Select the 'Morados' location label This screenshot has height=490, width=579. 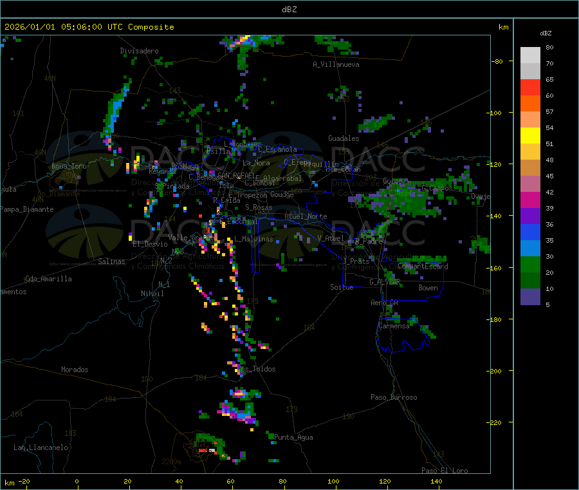[75, 370]
